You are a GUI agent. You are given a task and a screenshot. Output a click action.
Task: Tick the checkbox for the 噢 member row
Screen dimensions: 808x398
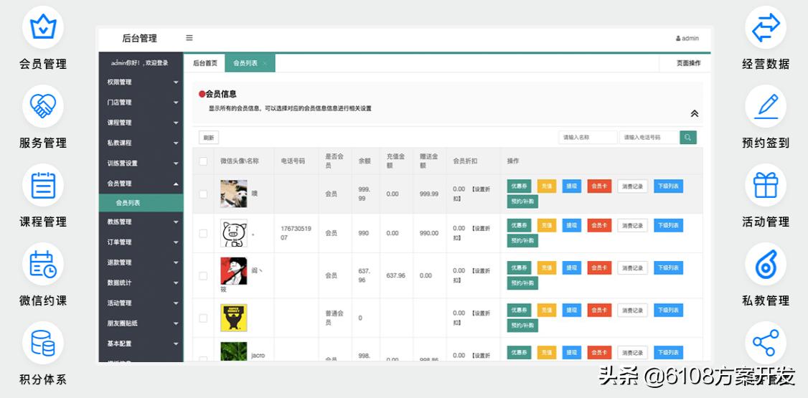tap(204, 194)
